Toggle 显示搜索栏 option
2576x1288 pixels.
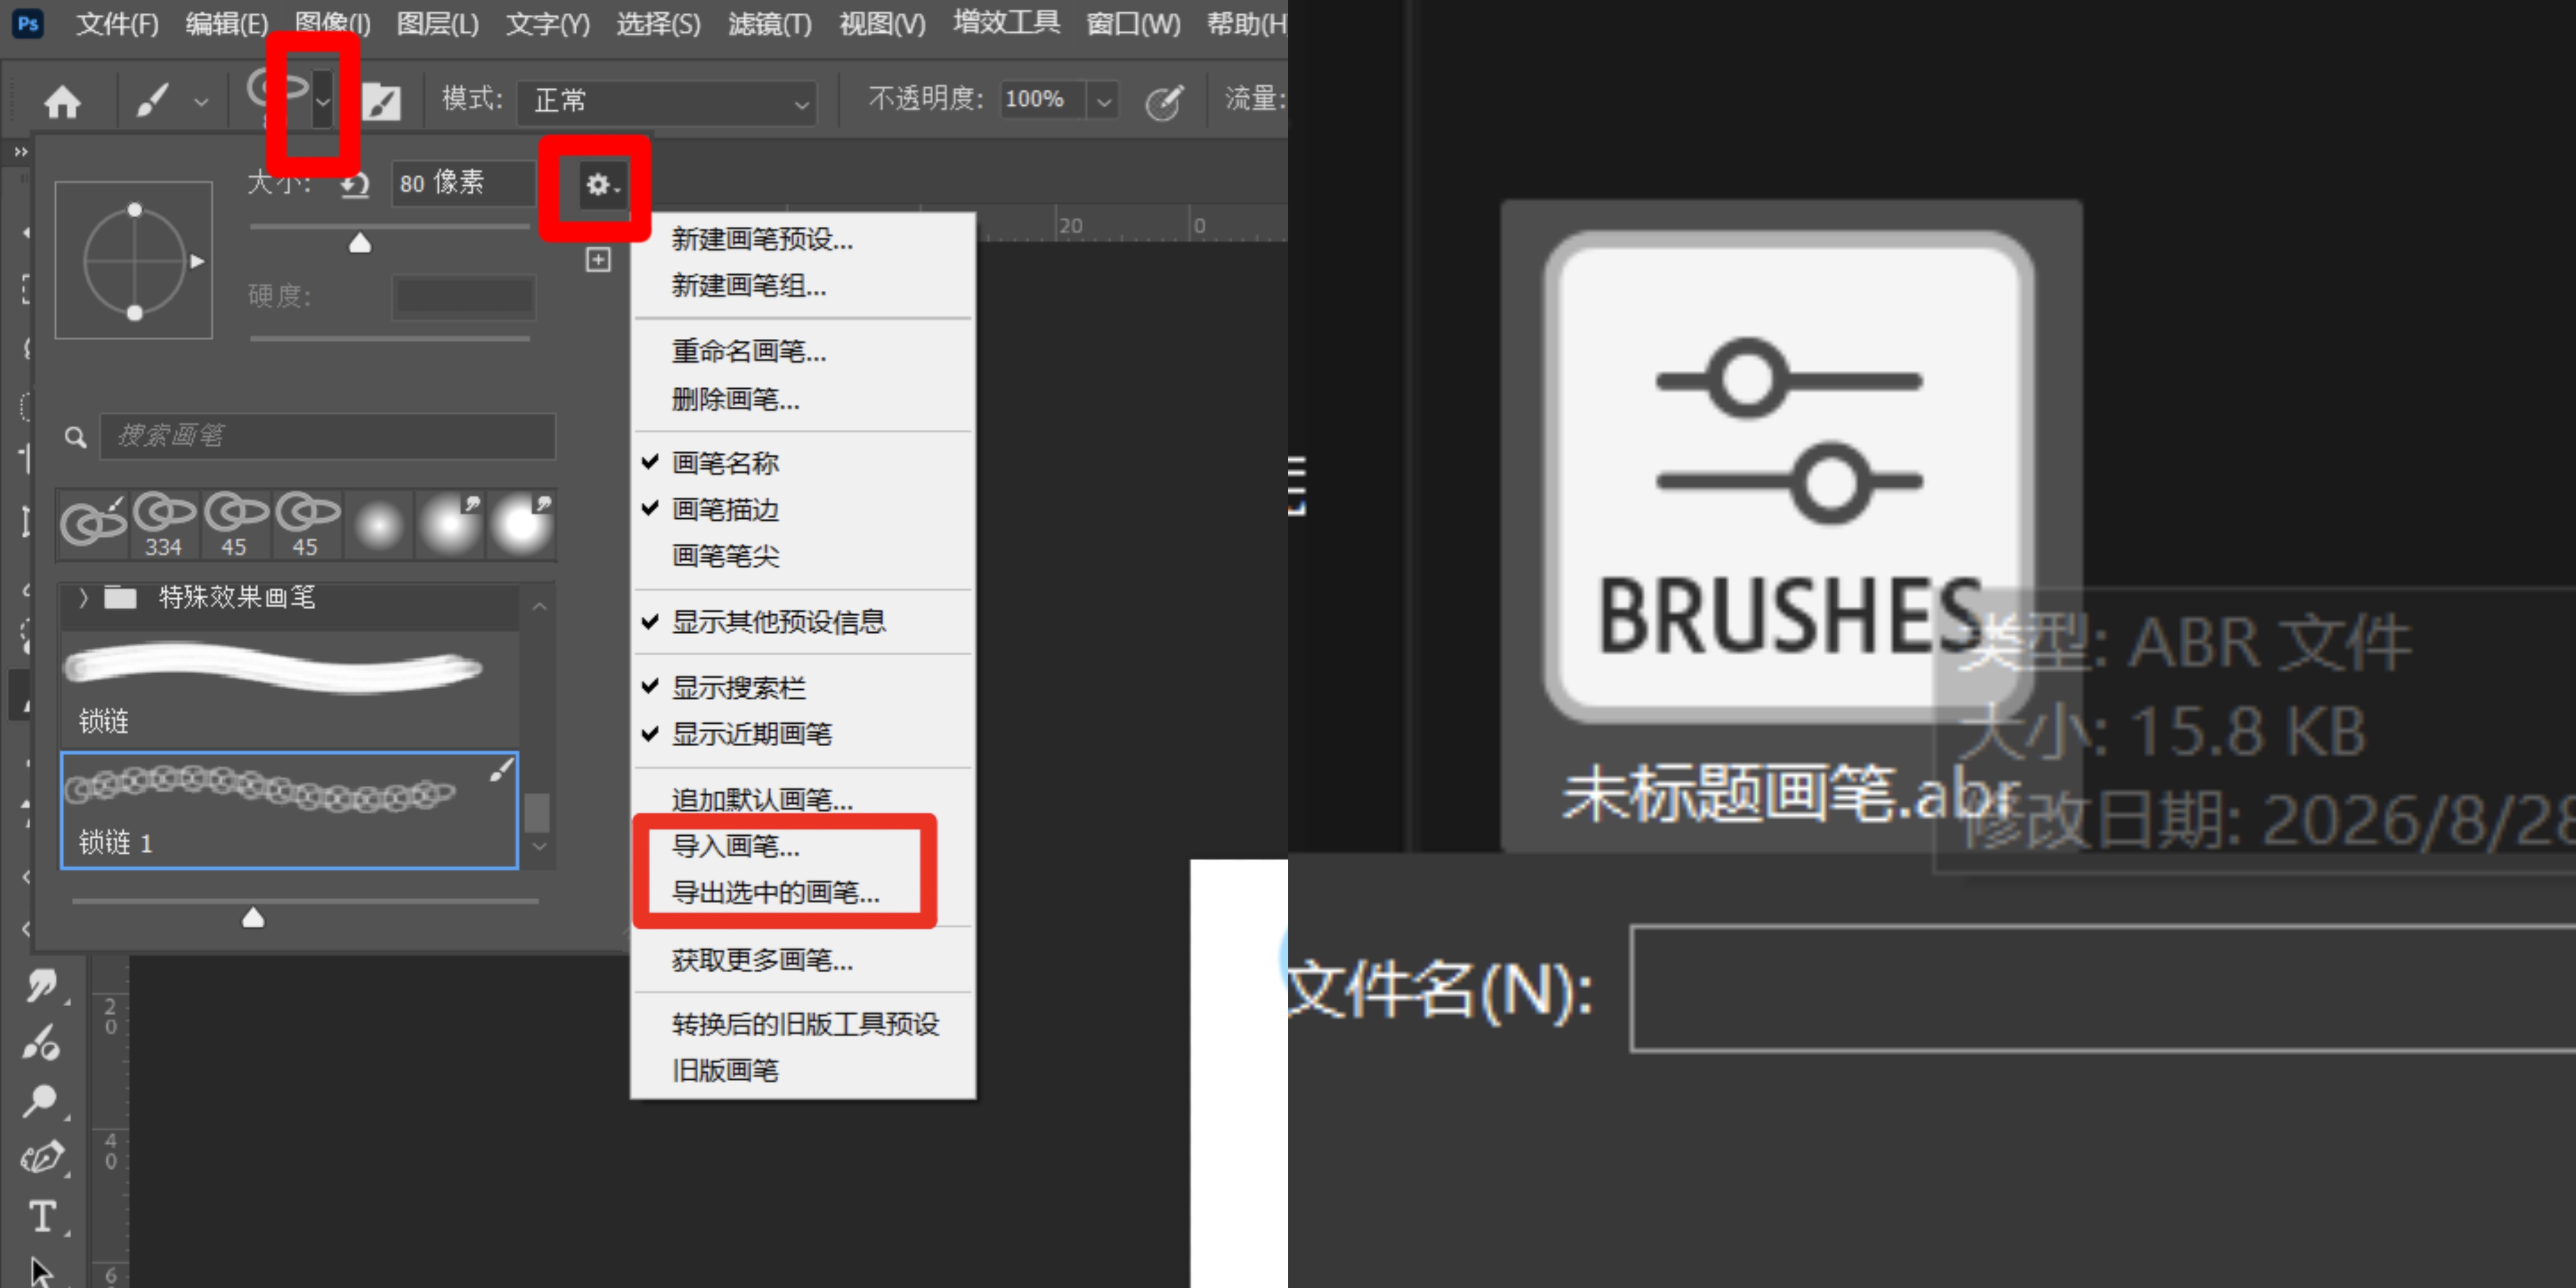coord(739,688)
